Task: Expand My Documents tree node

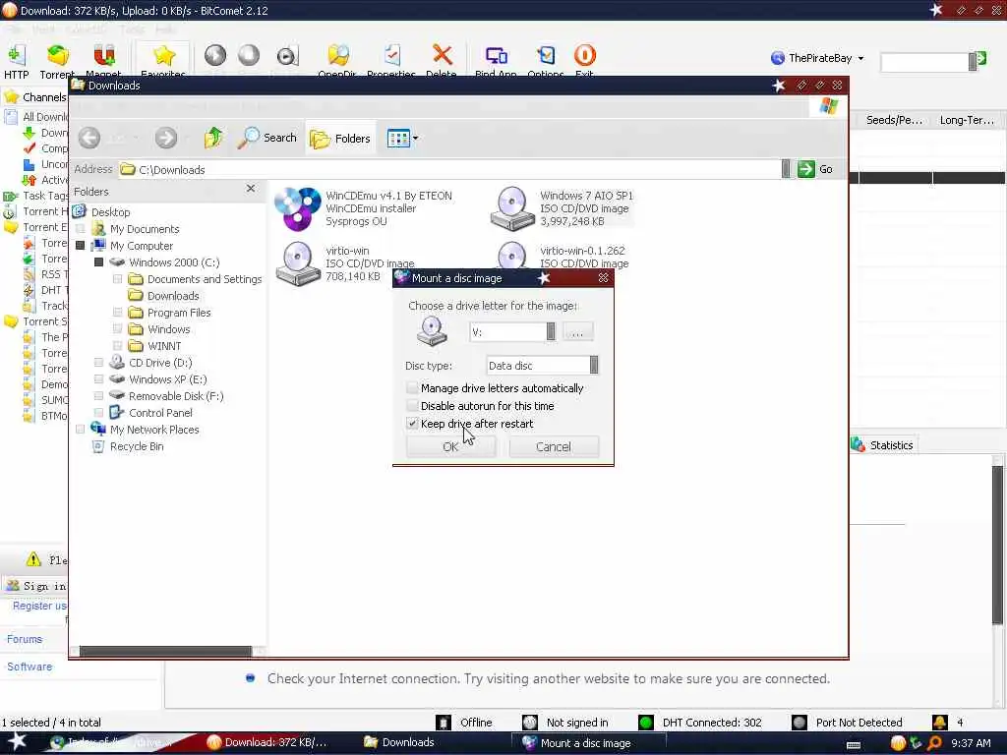Action: (81, 228)
